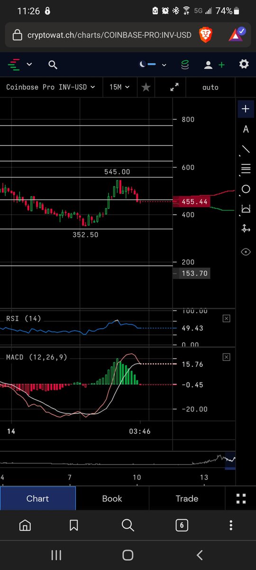Click the auto scale button
This screenshot has height=570, width=256.
click(x=210, y=87)
